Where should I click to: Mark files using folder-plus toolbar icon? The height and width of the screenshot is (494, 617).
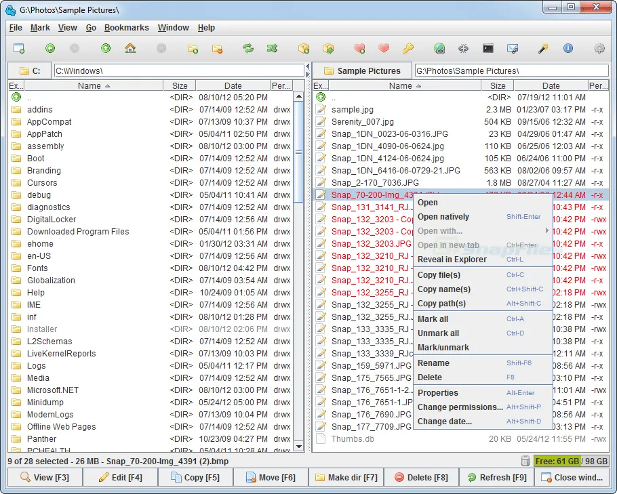click(193, 48)
